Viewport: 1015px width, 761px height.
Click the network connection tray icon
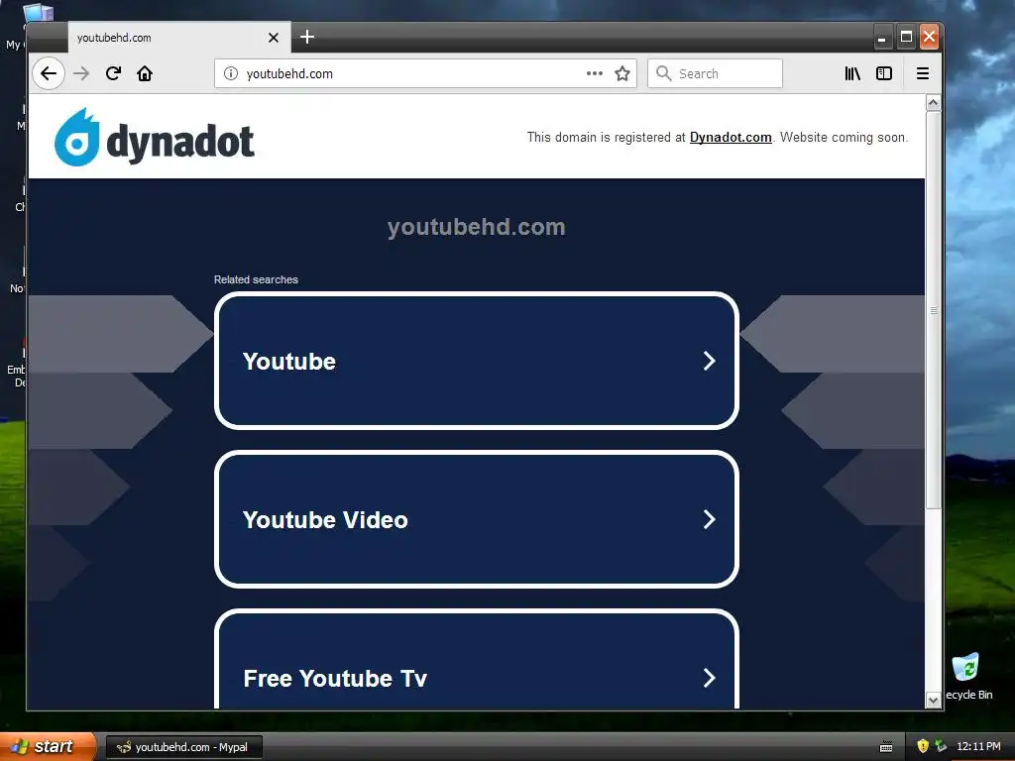click(940, 746)
